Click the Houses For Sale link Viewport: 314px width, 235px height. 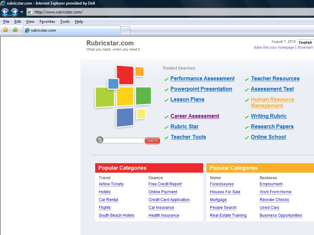pos(225,192)
